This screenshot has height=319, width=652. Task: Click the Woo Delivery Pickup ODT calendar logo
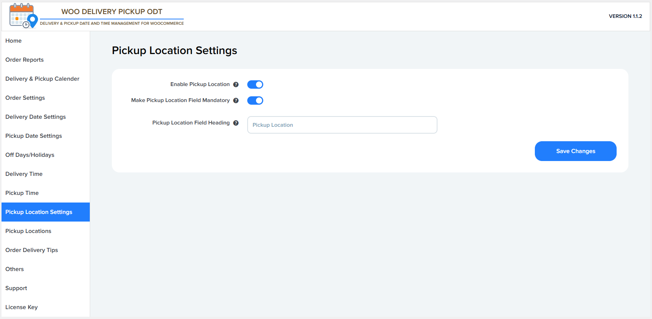tap(23, 16)
